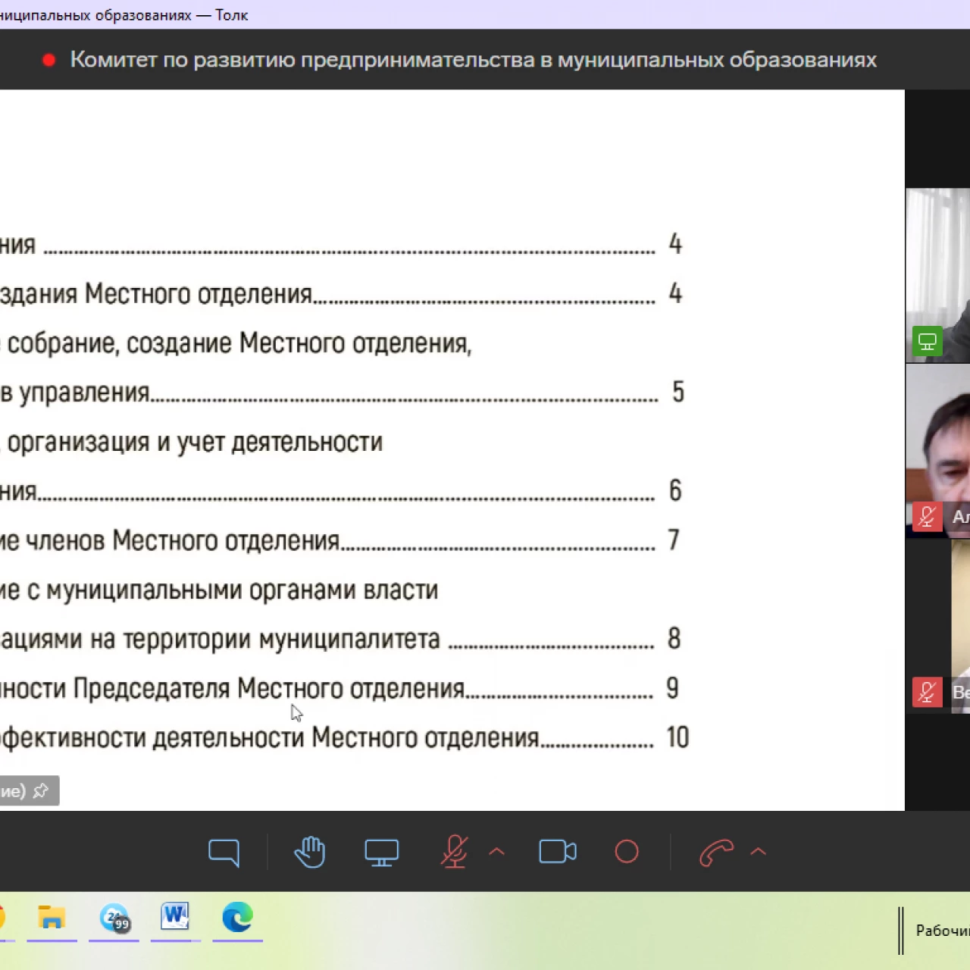Expand microphone options arrow
Viewport: 970px width, 970px height.
pos(497,852)
